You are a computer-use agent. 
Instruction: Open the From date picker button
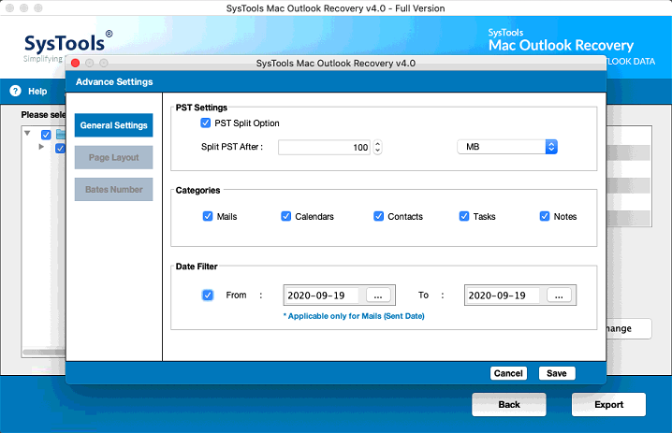click(x=378, y=296)
